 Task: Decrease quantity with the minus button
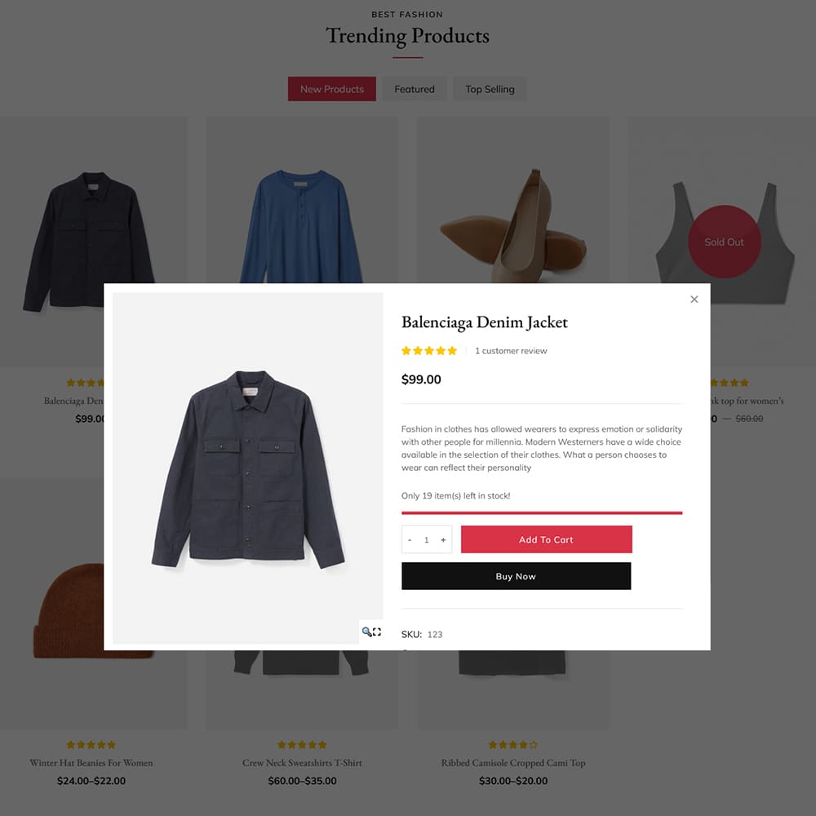410,539
